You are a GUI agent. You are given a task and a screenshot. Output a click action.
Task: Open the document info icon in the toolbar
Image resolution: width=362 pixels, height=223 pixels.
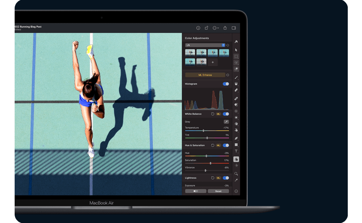click(x=198, y=28)
